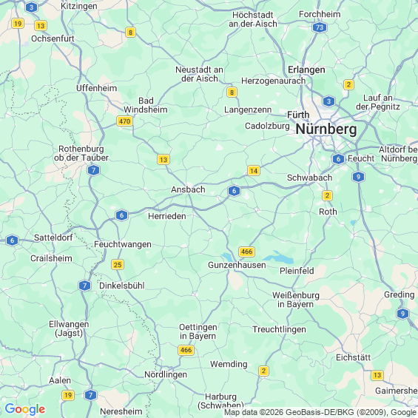This screenshot has height=418, width=418.
Task: Select the A7 shield near Rothenburg
Action: pyautogui.click(x=93, y=170)
